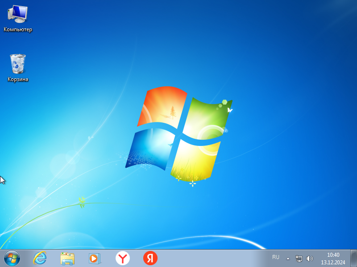Open the Start menu
This screenshot has width=357, height=267.
(11, 258)
